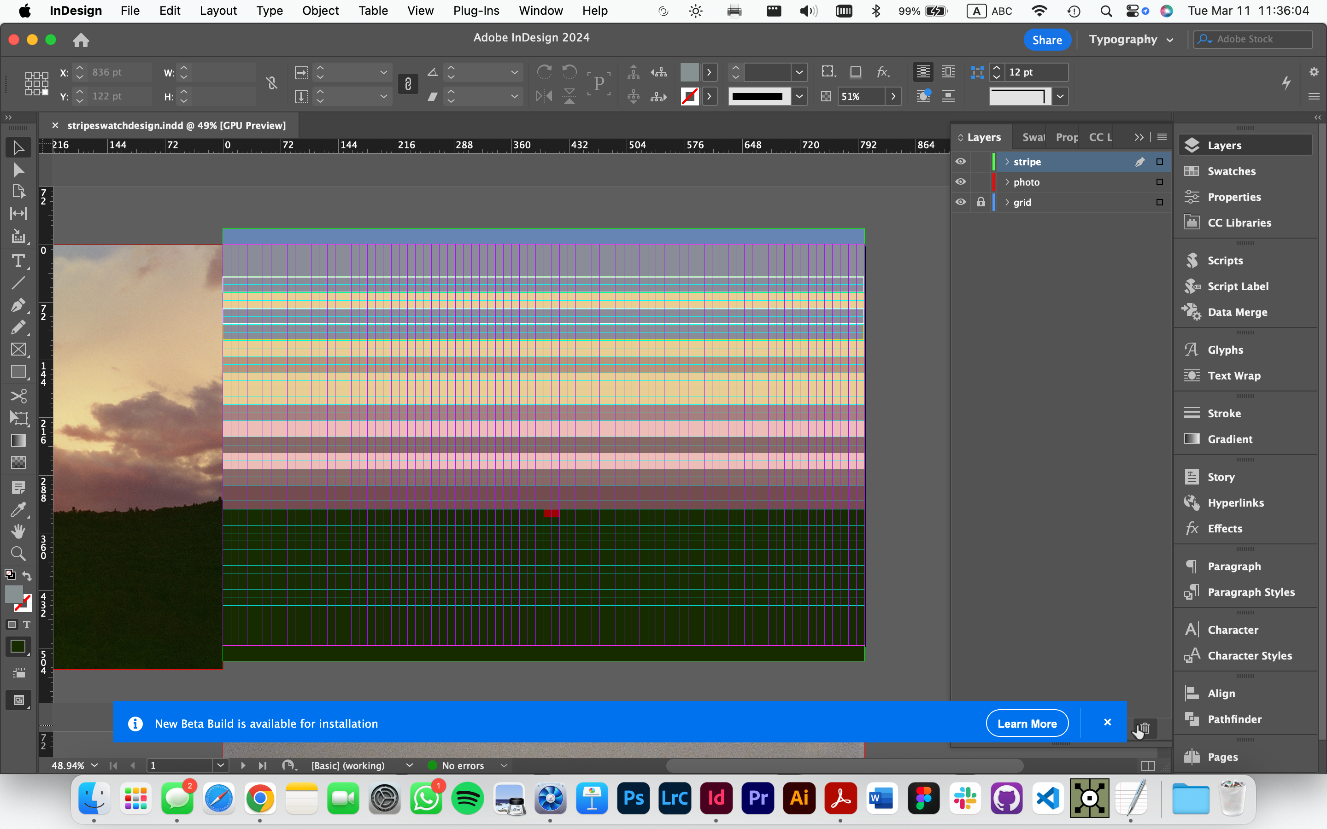This screenshot has width=1327, height=829.
Task: Open the Object menu
Action: point(320,11)
